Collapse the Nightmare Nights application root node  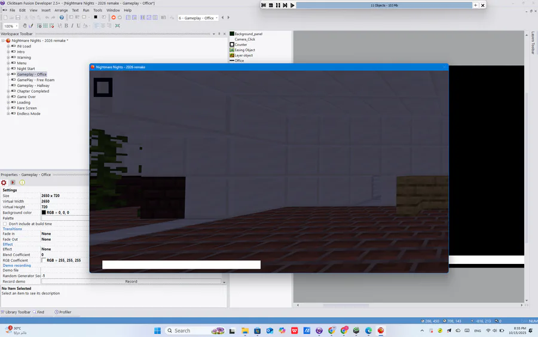pyautogui.click(x=3, y=41)
